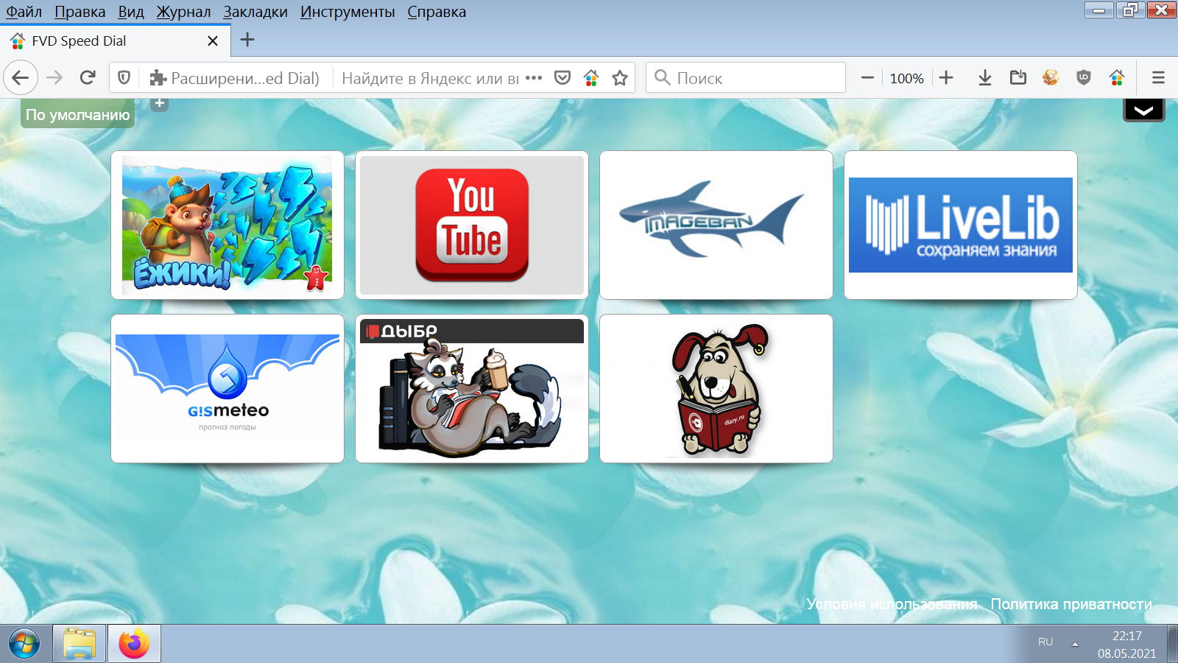Open the Вид menu
This screenshot has height=663, width=1178.
coord(131,12)
